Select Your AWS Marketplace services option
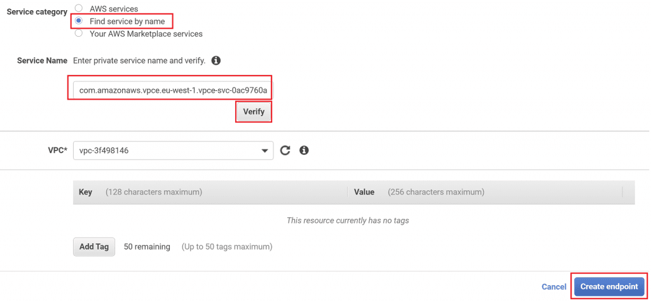Screen dimensions: 651x301 (x=79, y=33)
